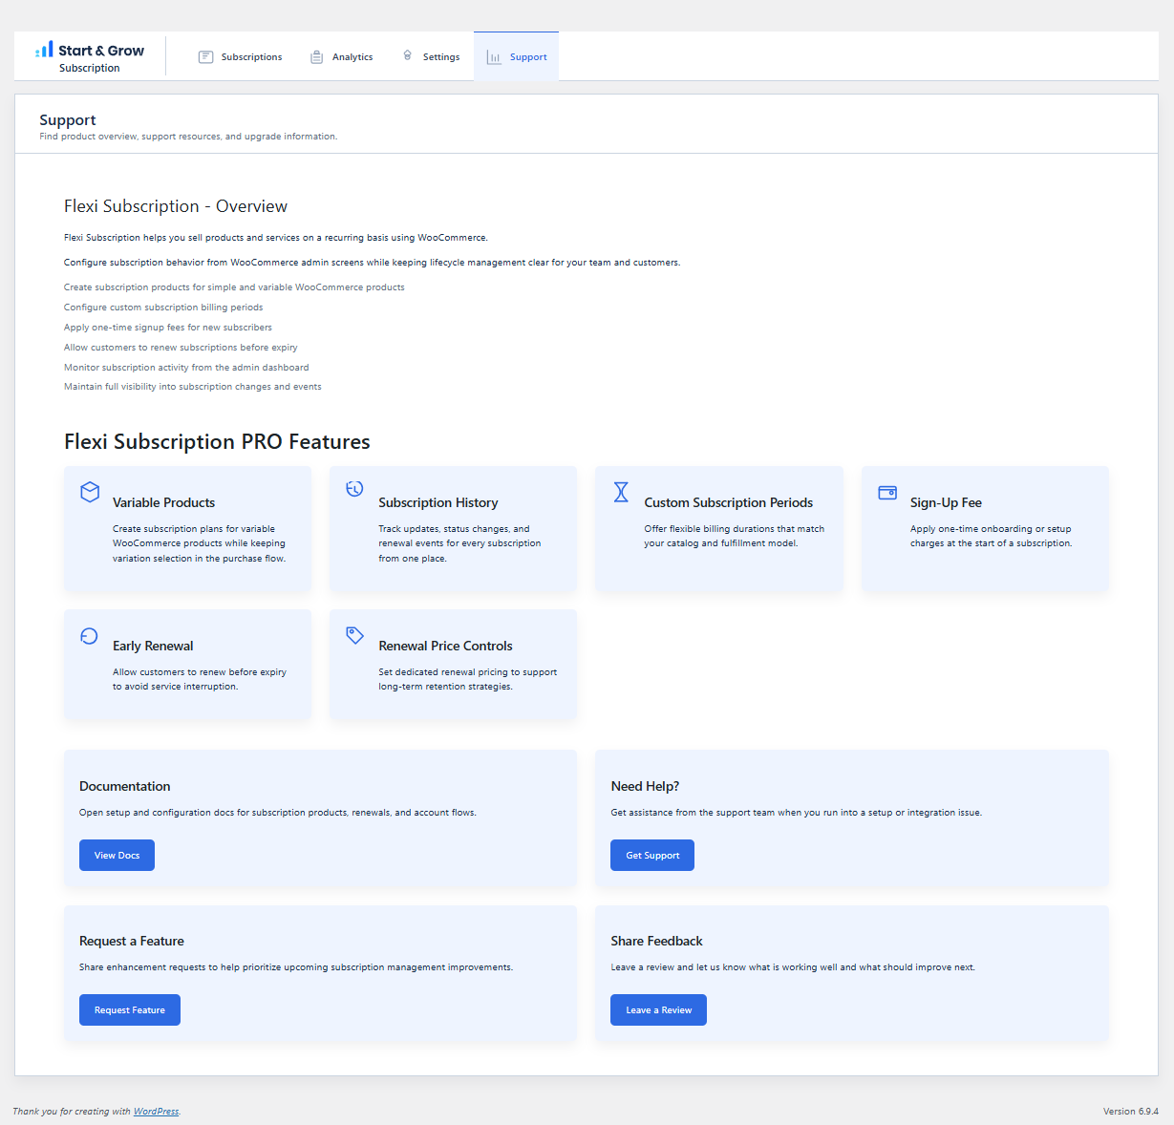Click the Support page title at top

point(68,120)
